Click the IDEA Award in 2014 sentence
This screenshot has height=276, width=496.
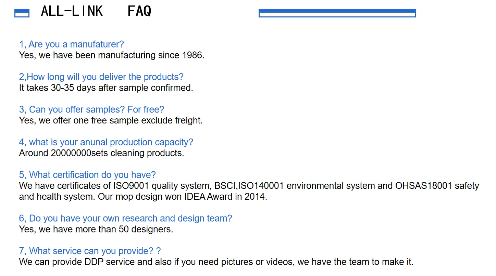(182, 197)
